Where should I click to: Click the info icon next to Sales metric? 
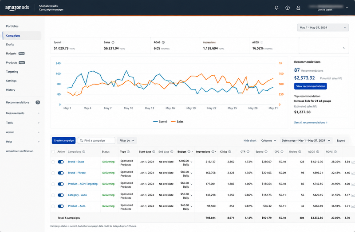coord(113,42)
